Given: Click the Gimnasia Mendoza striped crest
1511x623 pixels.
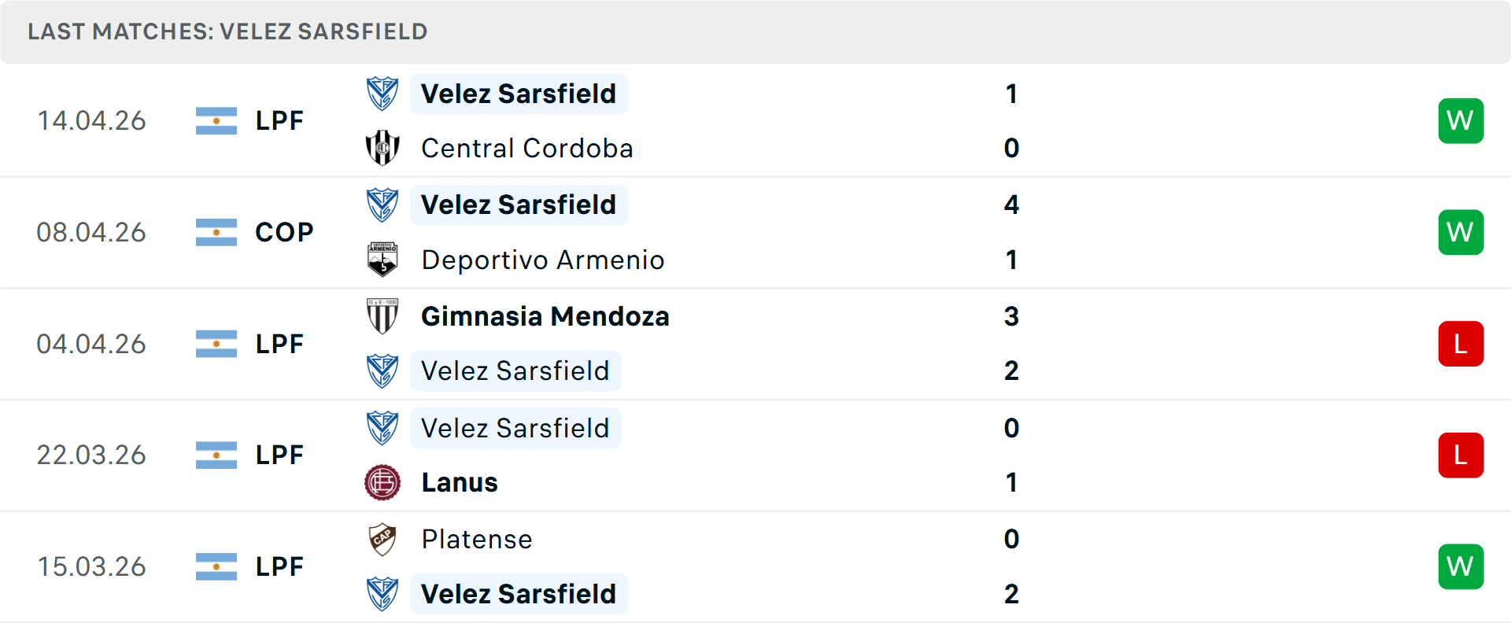Looking at the screenshot, I should click(382, 316).
